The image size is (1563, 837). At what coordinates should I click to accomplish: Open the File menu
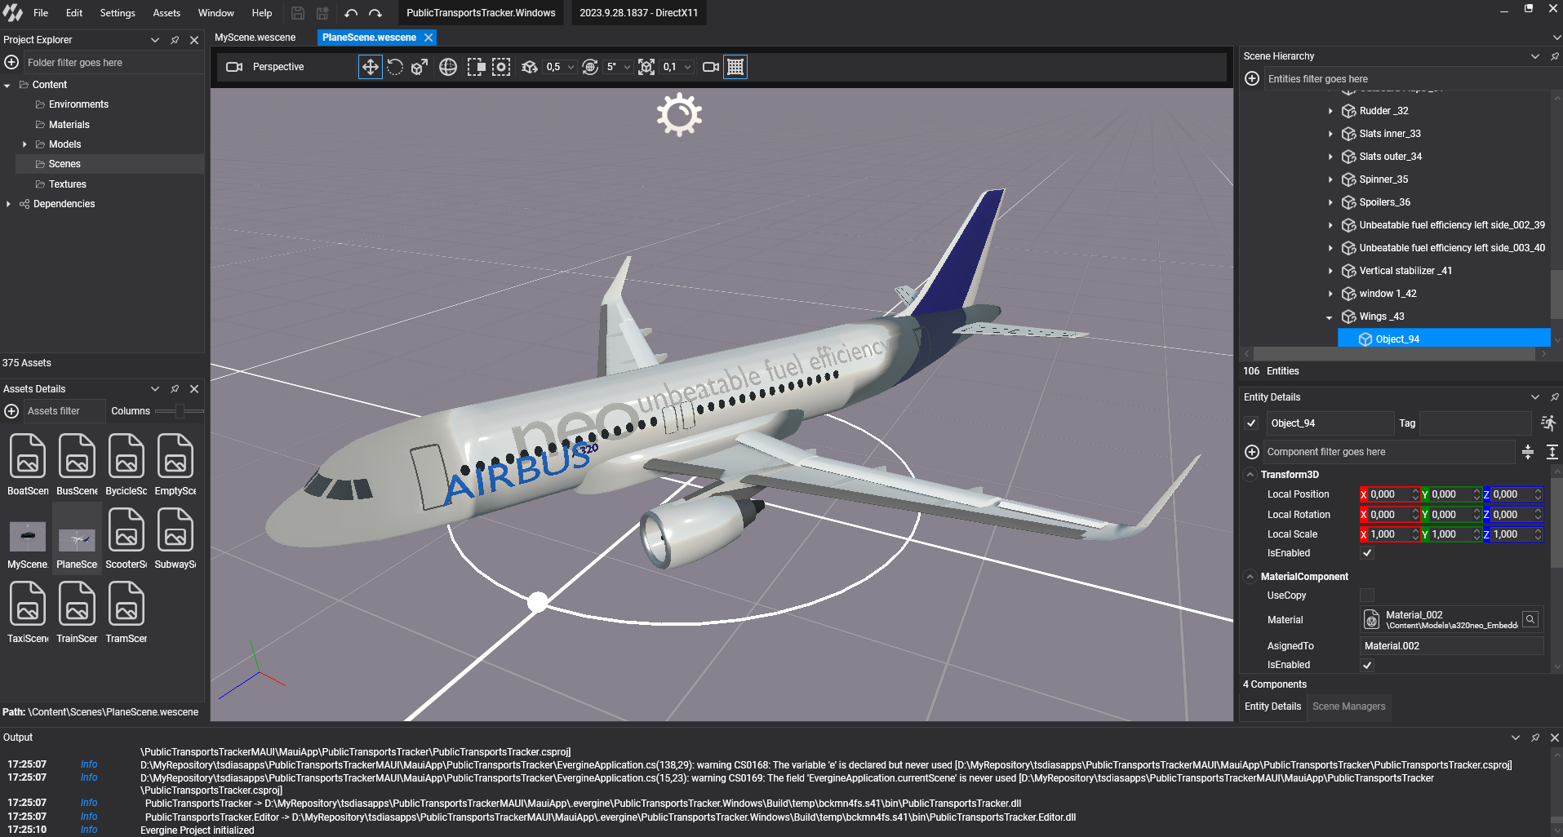click(x=41, y=13)
